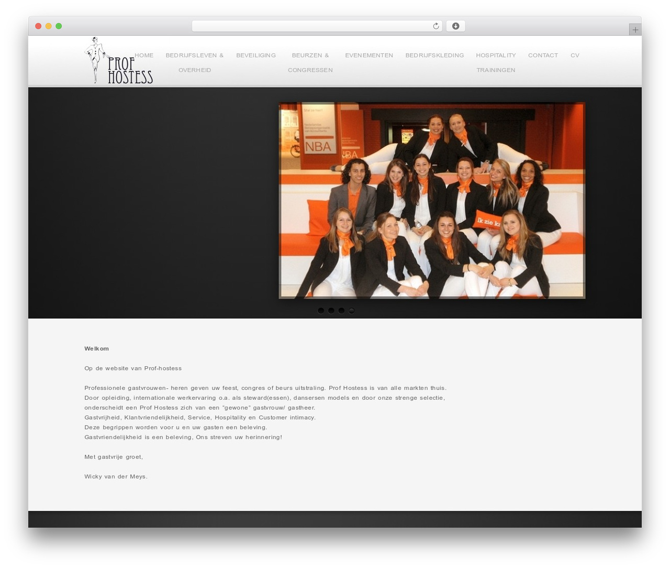The width and height of the screenshot is (670, 568).
Task: Open the CV page link
Action: point(575,55)
